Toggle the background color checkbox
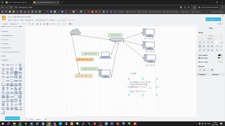Screen dimensions: 225x126 point(199,58)
